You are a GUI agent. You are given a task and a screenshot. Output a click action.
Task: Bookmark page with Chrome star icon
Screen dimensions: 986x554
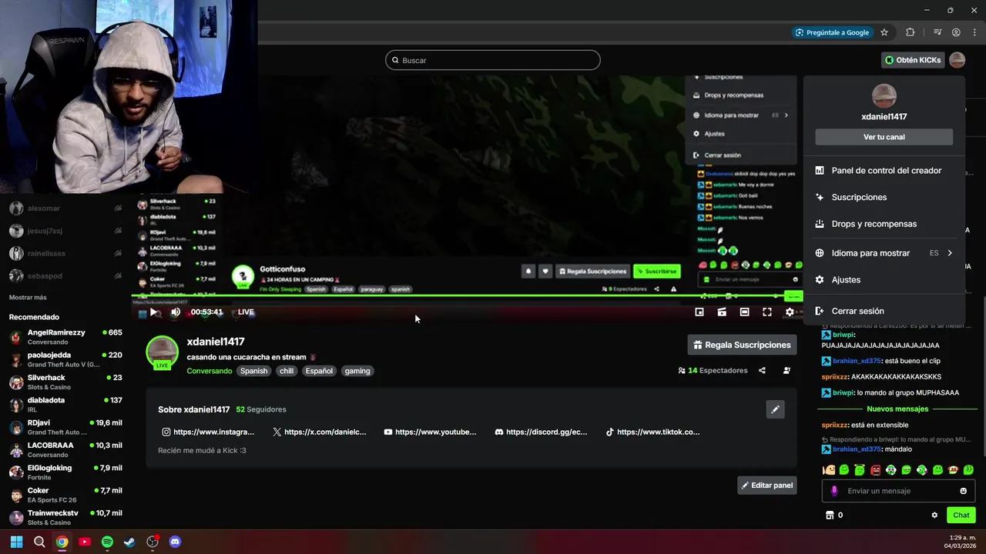tap(884, 32)
